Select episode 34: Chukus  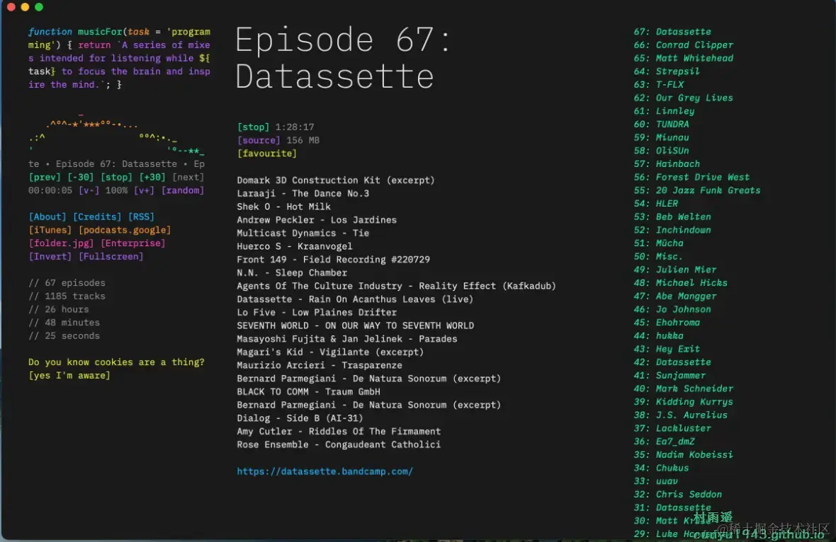click(x=661, y=468)
